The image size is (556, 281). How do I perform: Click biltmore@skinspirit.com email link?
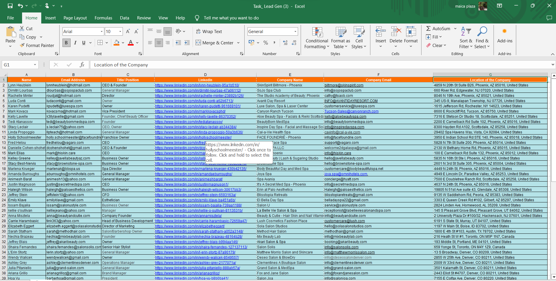pos(344,85)
